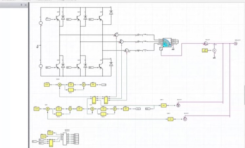245x148 pixels.
Task: Select the resistor on the top phase line
Action: point(138,35)
